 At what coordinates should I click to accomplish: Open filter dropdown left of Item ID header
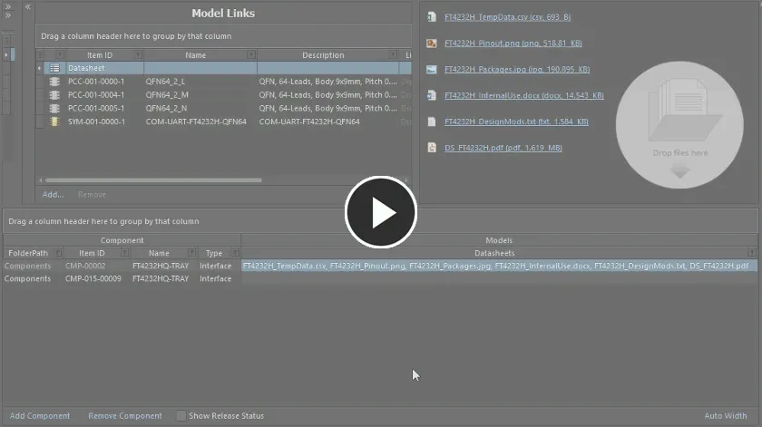[60, 55]
